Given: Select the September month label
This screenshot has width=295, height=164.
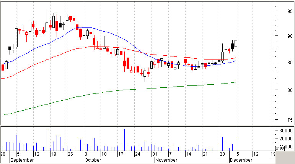Looking at the screenshot, I should tap(22, 160).
